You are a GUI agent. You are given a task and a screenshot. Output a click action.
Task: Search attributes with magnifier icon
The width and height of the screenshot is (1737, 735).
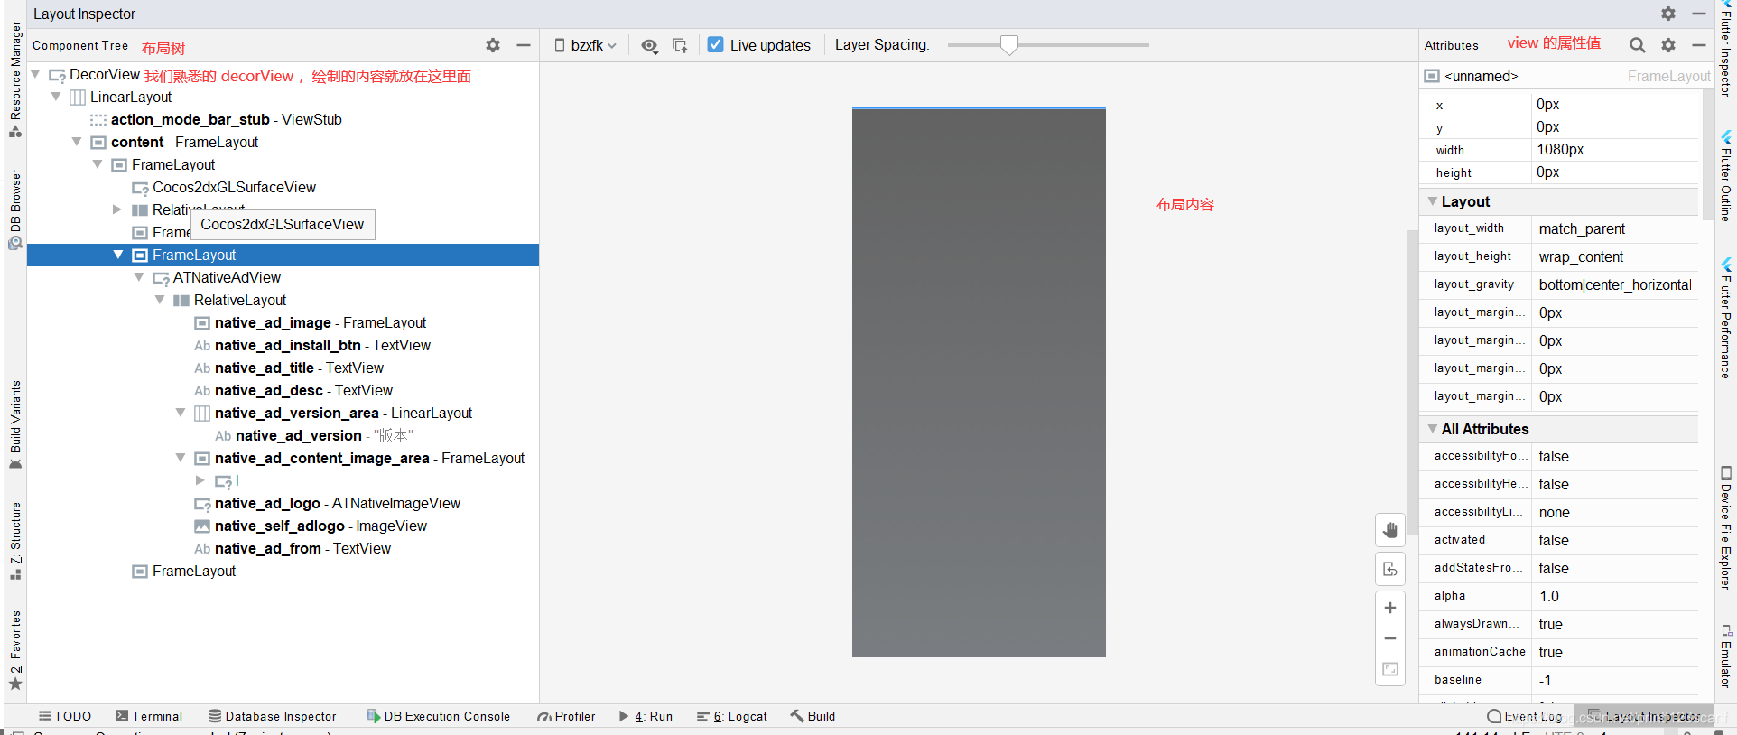[x=1637, y=44]
